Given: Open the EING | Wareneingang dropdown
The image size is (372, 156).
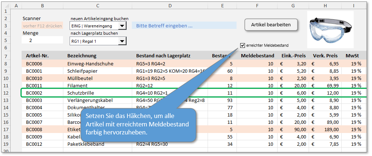Looking at the screenshot, I should coord(122,26).
